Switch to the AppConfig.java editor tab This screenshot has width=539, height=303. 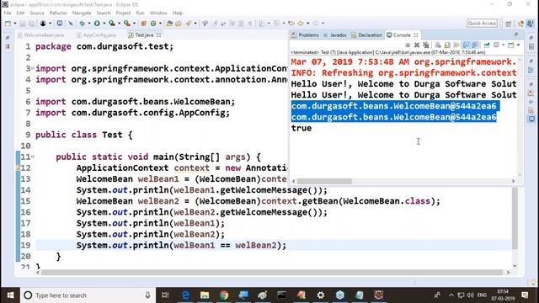pyautogui.click(x=97, y=35)
